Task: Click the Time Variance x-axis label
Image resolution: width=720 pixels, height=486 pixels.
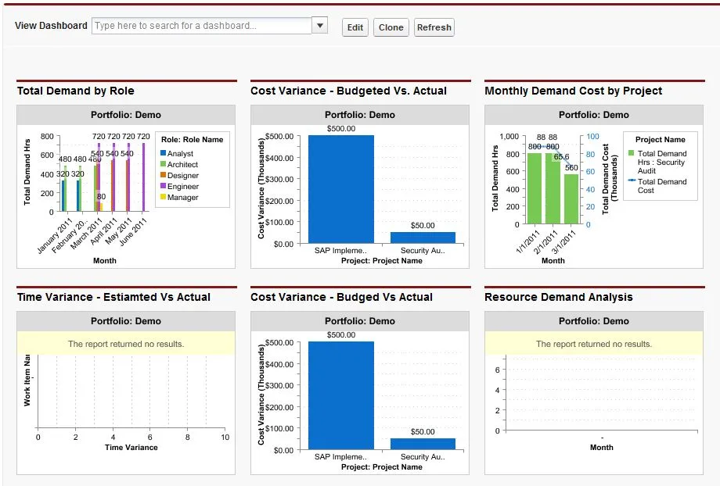Action: click(x=131, y=447)
